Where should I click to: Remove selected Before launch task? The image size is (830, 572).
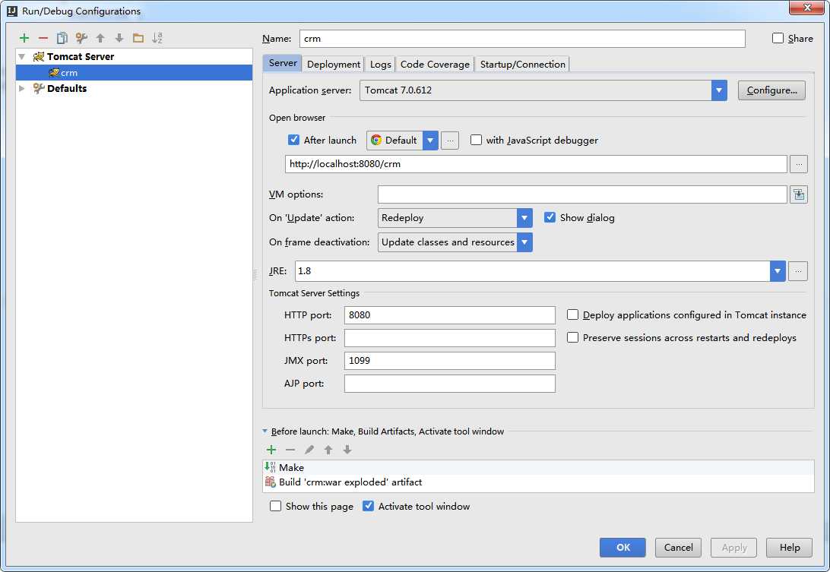point(290,450)
